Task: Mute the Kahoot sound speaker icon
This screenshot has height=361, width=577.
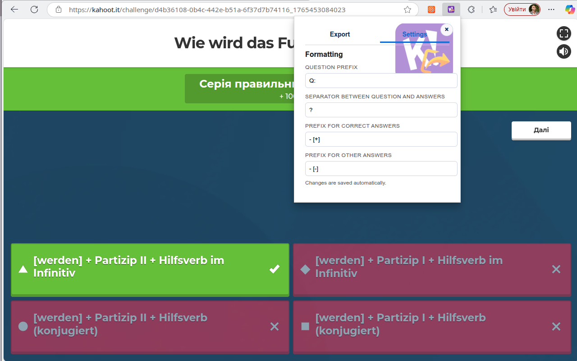Action: [564, 51]
